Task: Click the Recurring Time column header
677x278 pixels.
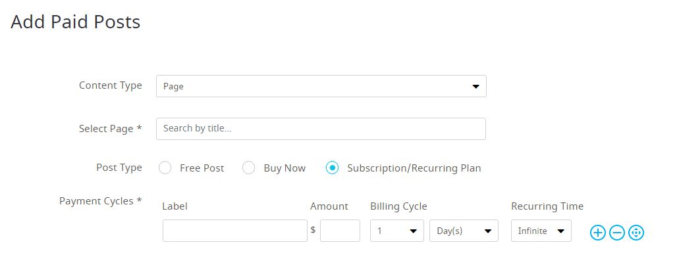Action: tap(547, 206)
